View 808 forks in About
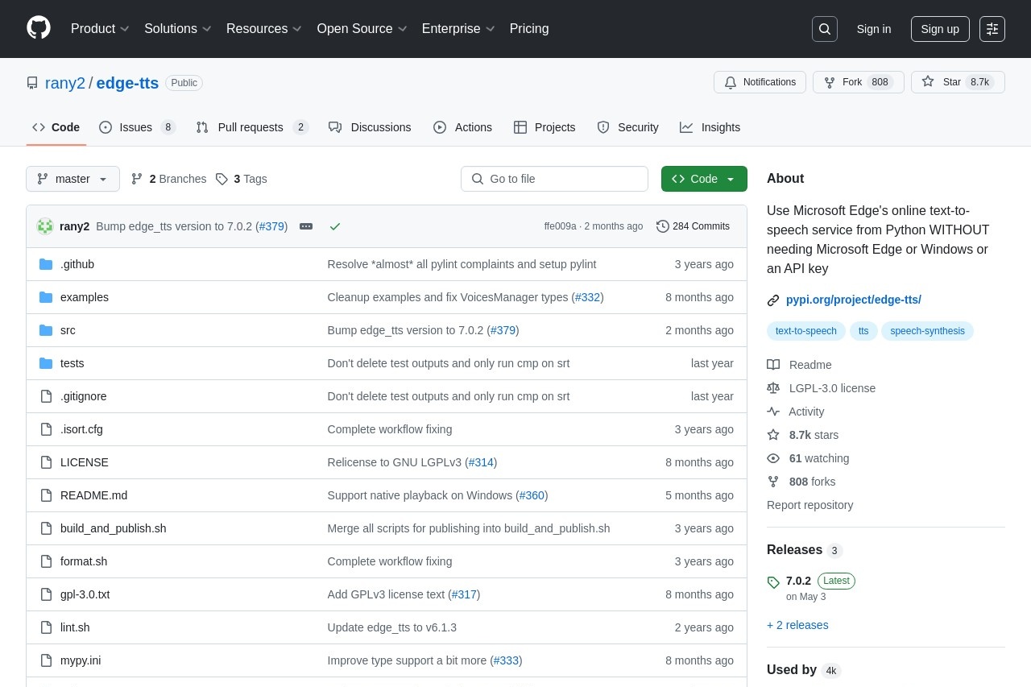Viewport: 1031px width, 687px height. (801, 482)
